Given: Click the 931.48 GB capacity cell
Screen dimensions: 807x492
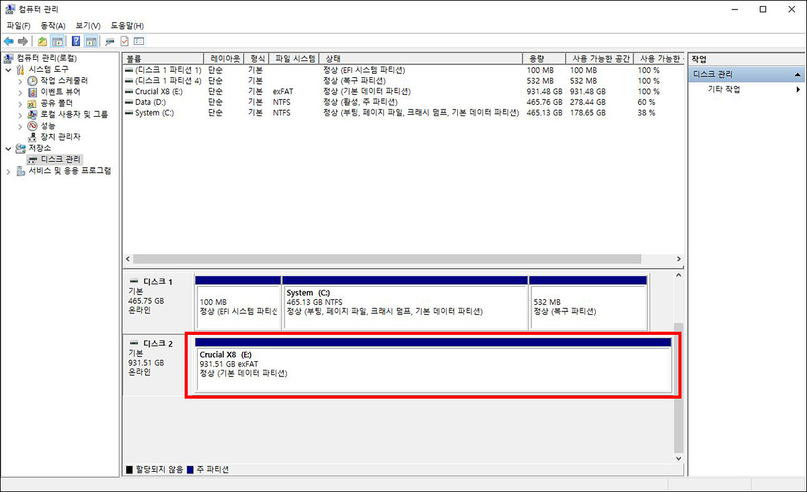Looking at the screenshot, I should point(544,91).
